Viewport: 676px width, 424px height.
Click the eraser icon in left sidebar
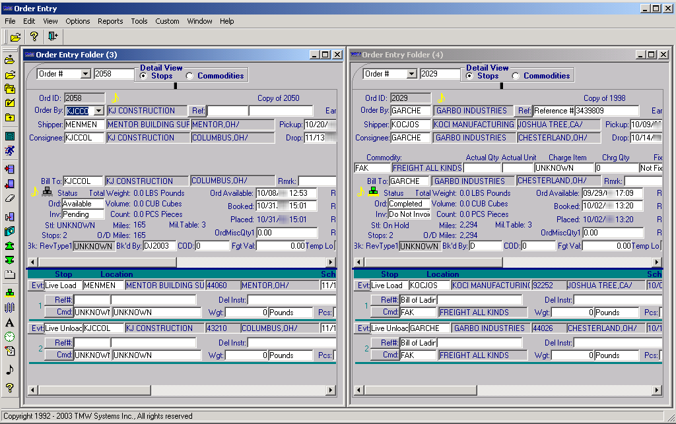pos(9,198)
